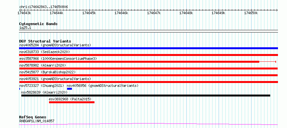Viewport: 287px width, 128px height.
Task: Click the 174644k ruler tick label
Action: coord(57,13)
